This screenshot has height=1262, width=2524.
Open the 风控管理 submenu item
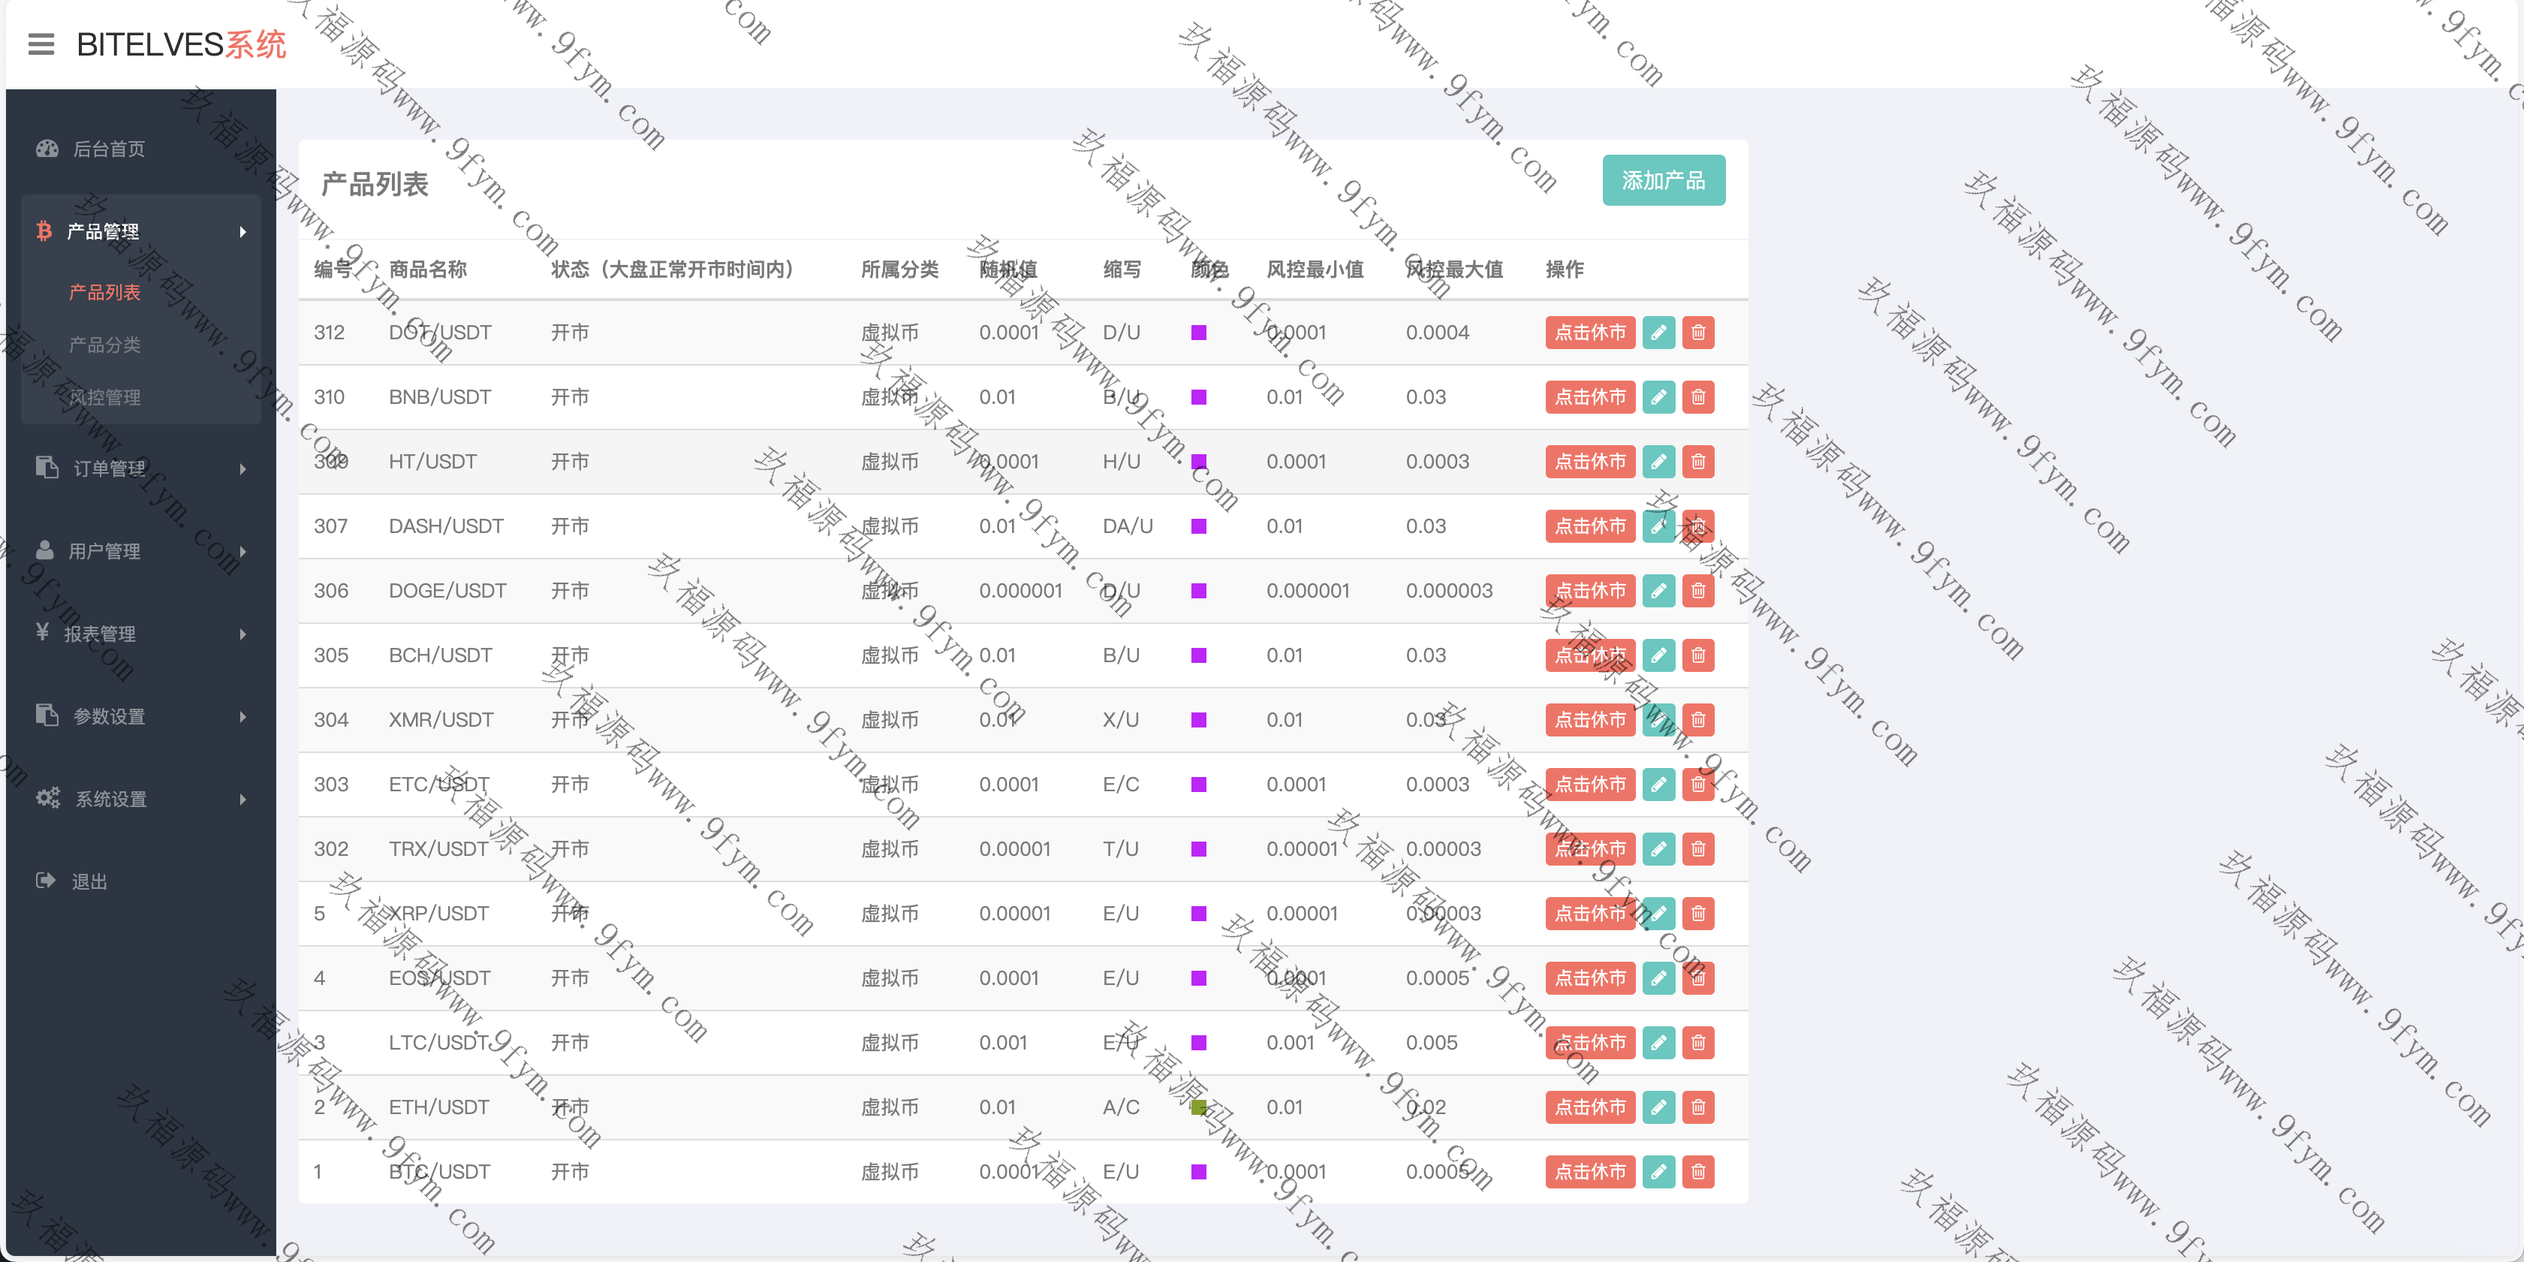click(105, 397)
